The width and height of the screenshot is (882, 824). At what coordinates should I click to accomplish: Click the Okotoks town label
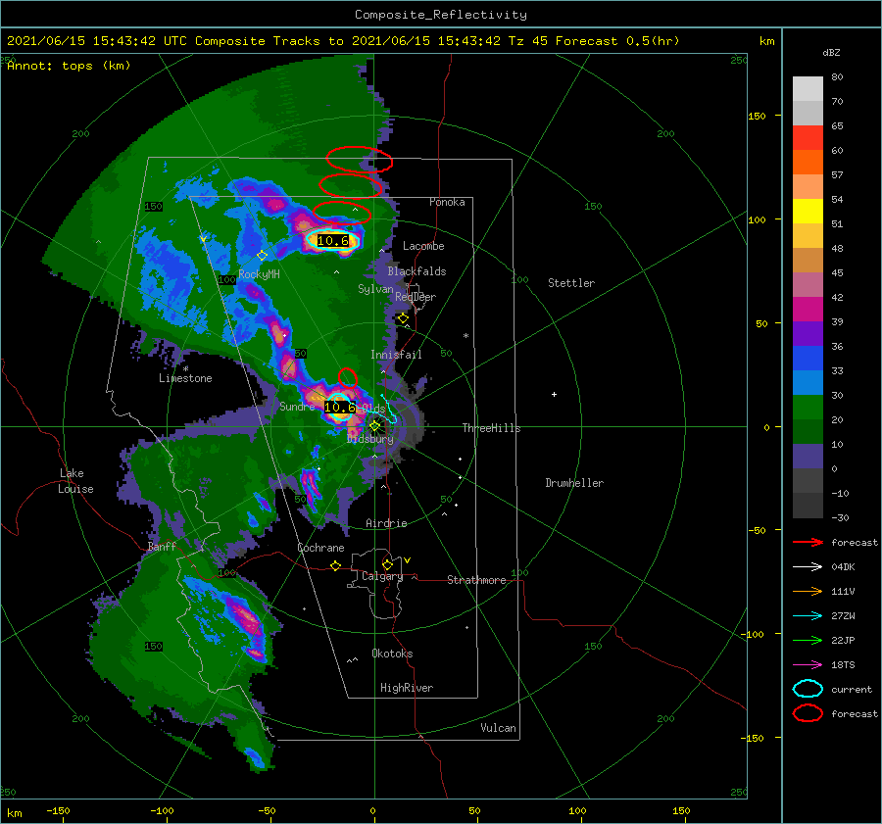[392, 654]
